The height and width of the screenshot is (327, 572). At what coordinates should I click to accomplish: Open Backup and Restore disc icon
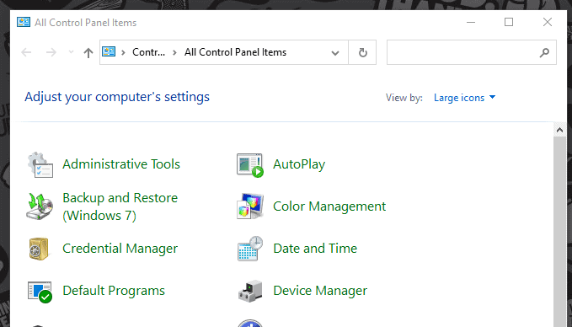[x=40, y=206]
